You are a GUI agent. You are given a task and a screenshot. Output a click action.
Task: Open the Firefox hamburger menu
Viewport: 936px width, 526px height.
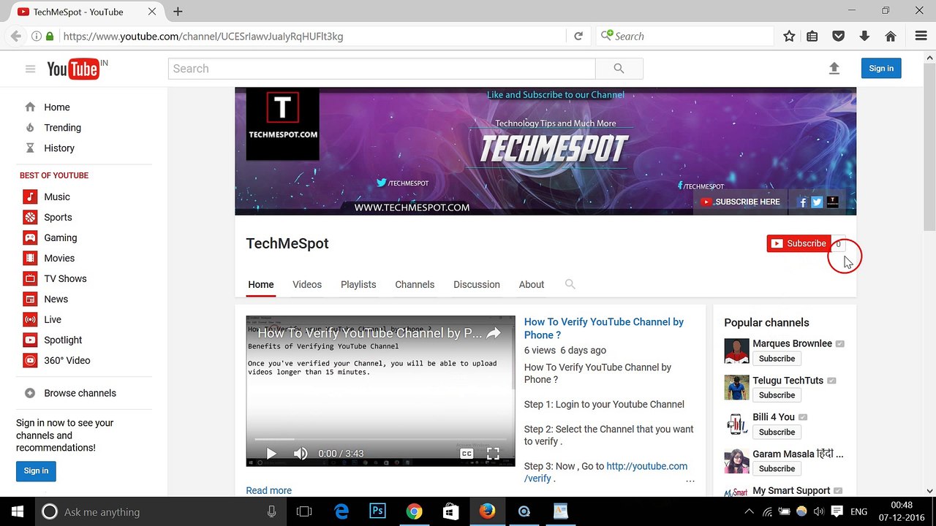921,37
